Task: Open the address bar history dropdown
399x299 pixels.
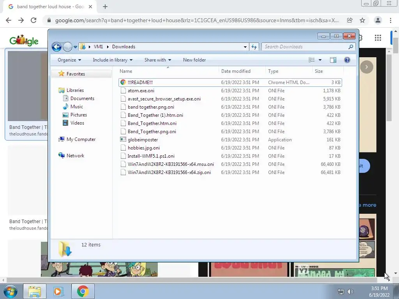Action: [x=245, y=47]
